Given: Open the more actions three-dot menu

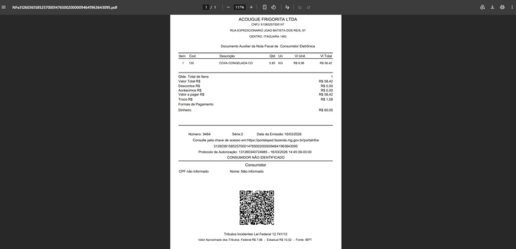Looking at the screenshot, I should [512, 7].
